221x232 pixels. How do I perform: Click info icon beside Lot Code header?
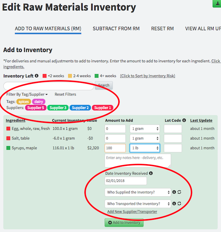point(184,121)
